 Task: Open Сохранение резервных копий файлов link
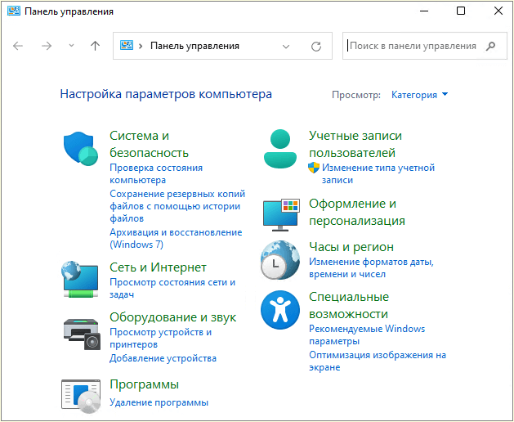[177, 206]
